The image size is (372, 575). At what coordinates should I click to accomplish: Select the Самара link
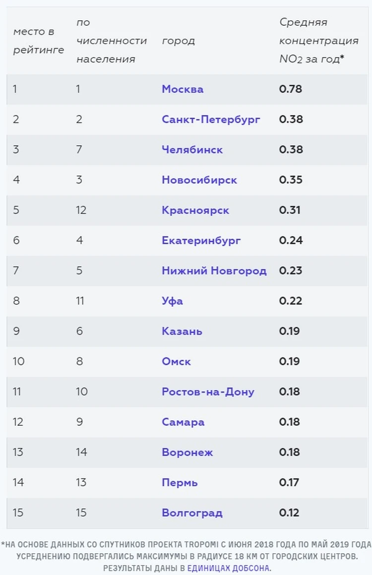183,422
